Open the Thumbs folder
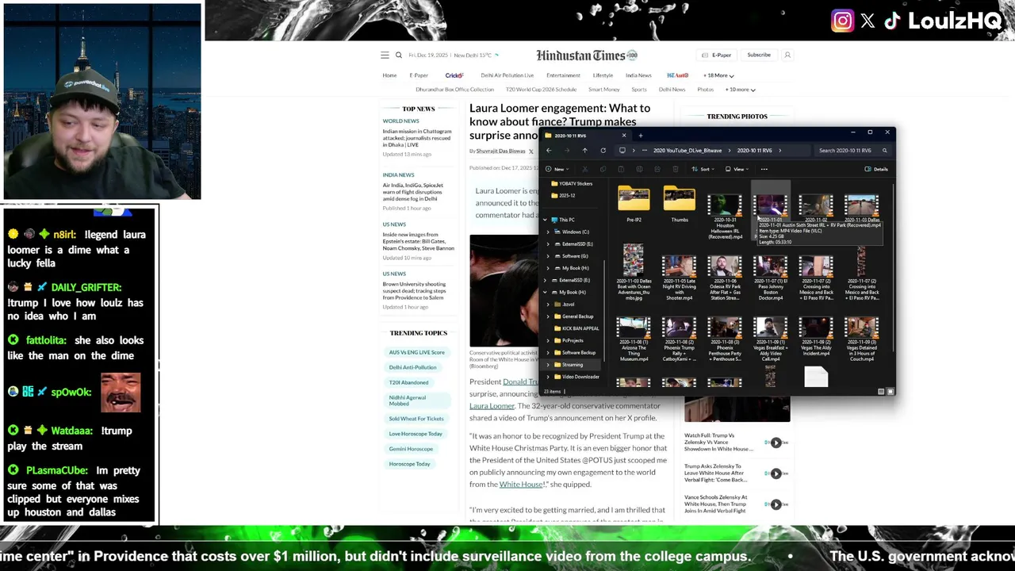This screenshot has height=571, width=1015. [x=680, y=204]
